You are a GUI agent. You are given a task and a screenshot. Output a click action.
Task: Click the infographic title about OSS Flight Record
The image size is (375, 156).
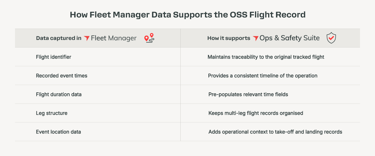point(187,15)
